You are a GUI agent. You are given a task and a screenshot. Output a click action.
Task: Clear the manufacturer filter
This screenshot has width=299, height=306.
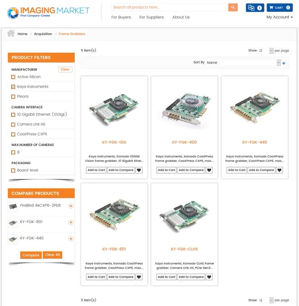click(x=65, y=69)
